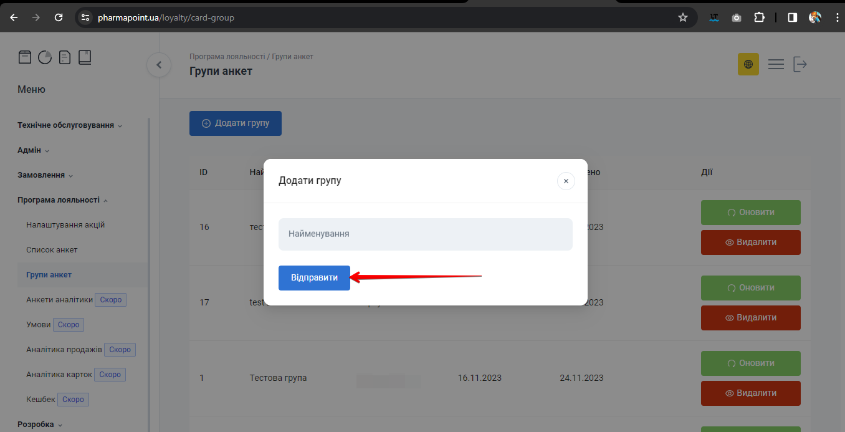This screenshot has width=845, height=432.
Task: Click the logout arrow icon top right
Action: pos(801,64)
